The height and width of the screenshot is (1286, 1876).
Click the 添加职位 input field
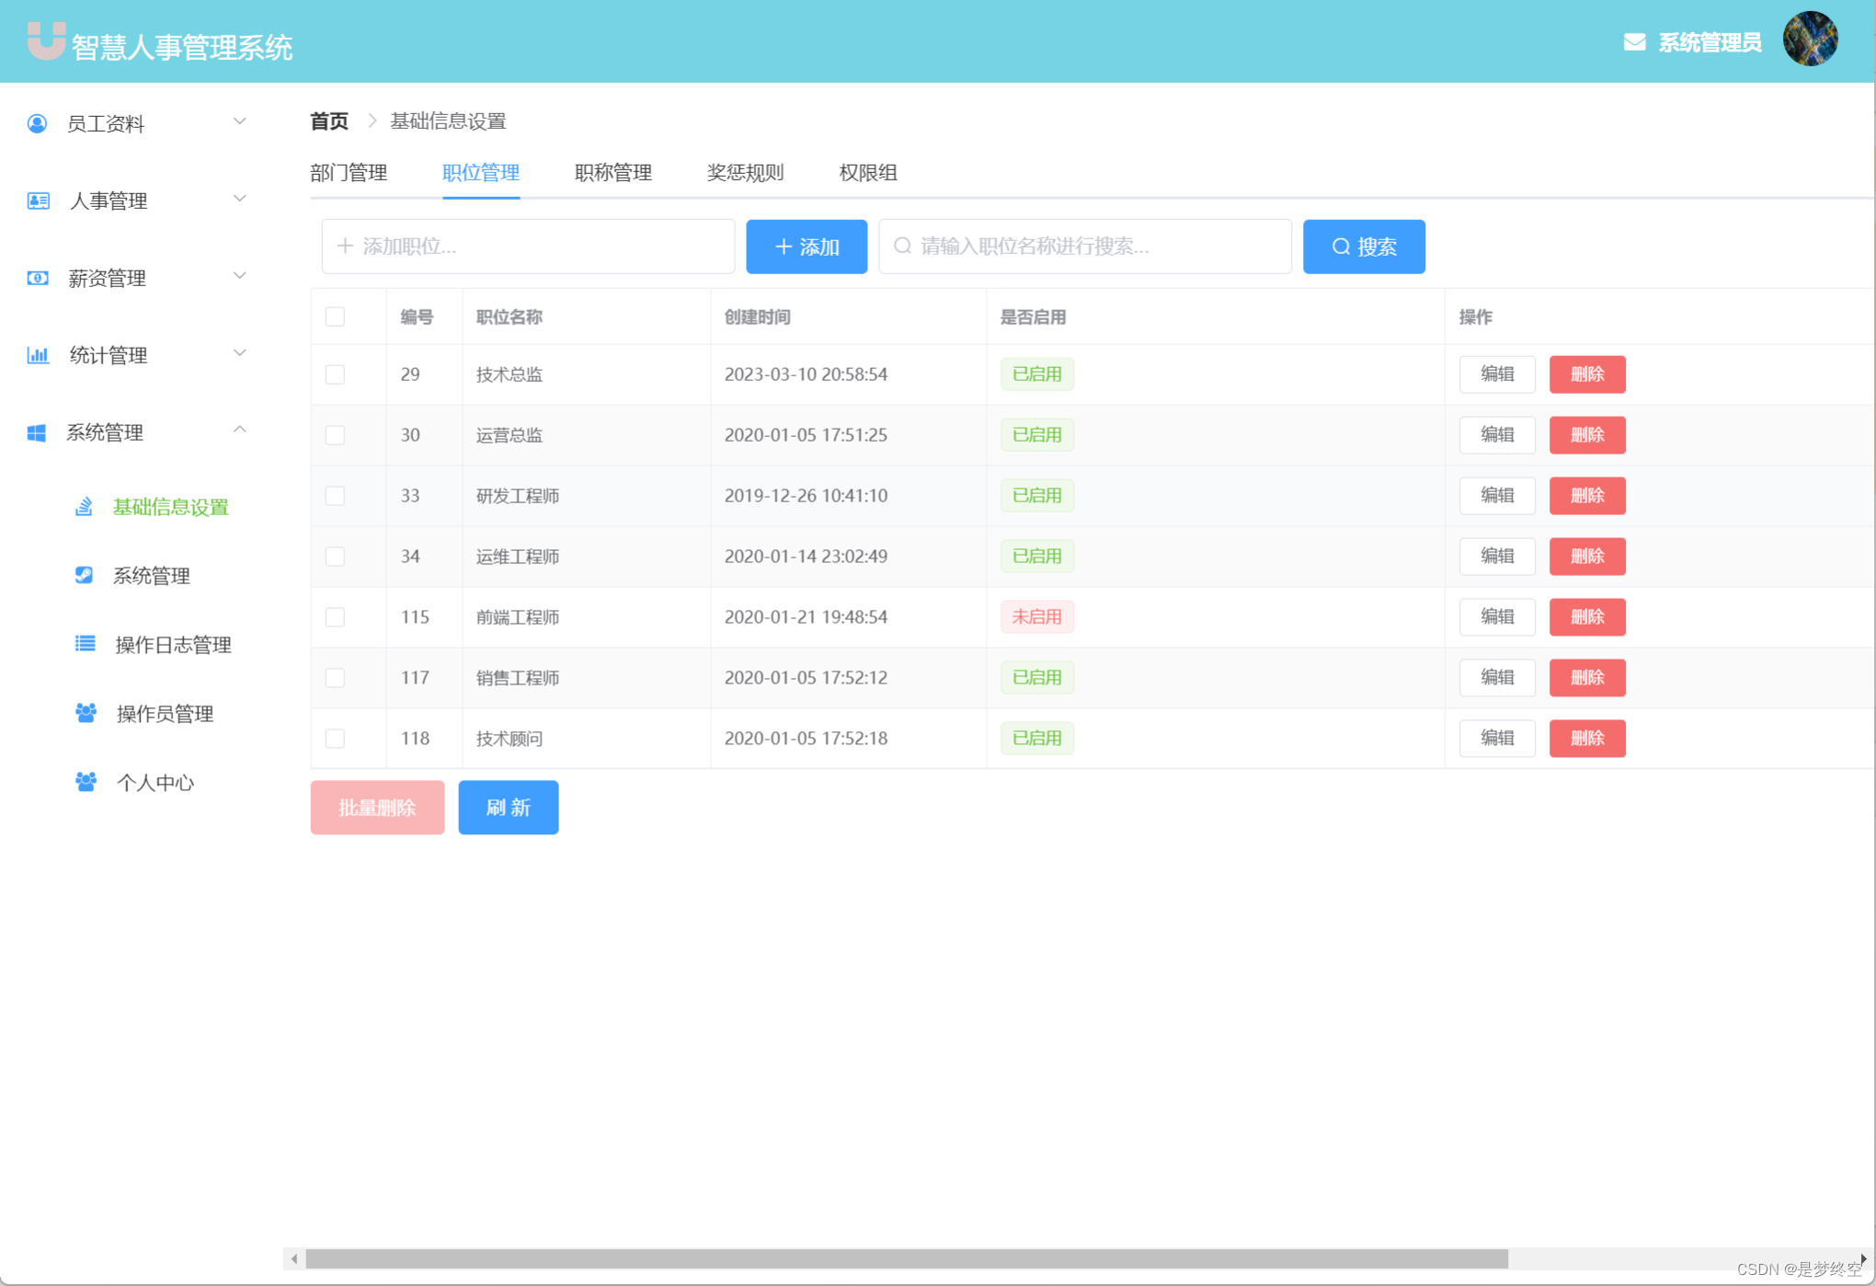(527, 247)
